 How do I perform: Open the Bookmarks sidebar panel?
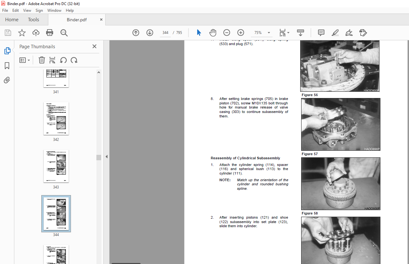(7, 66)
